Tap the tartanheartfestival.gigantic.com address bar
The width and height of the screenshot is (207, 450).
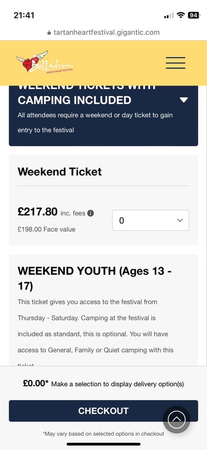pos(103,33)
